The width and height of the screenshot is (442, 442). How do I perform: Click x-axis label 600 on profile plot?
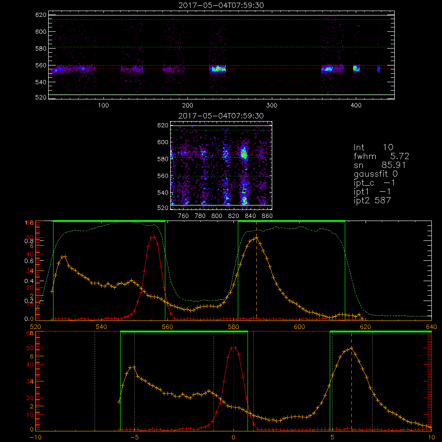(x=299, y=327)
